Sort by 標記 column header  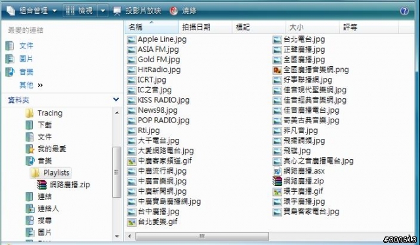[259, 27]
